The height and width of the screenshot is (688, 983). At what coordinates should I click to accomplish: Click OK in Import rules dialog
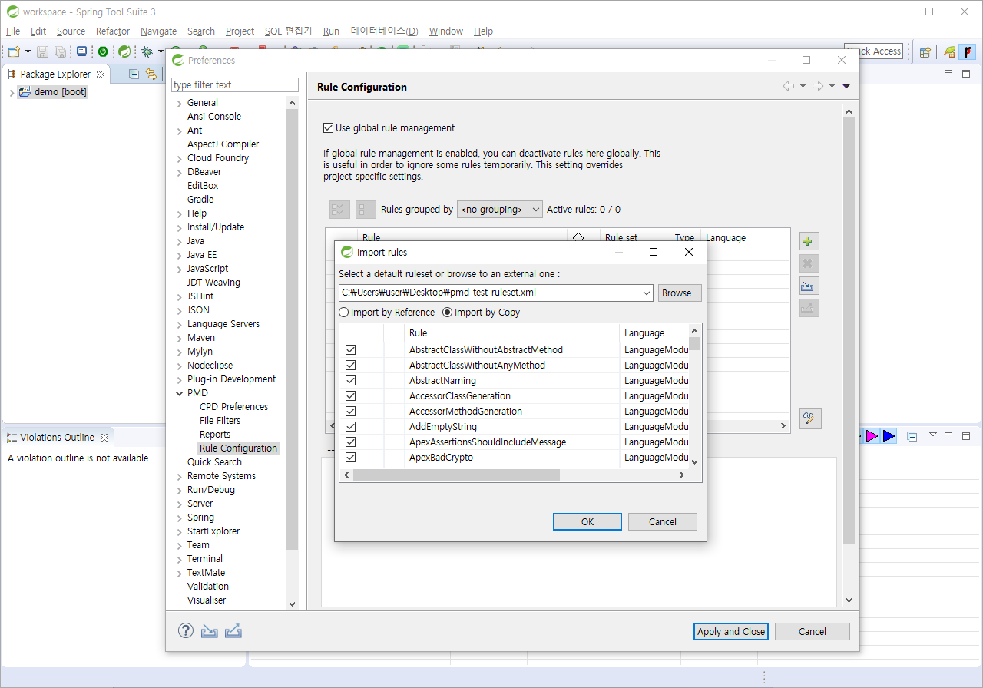[x=587, y=522]
